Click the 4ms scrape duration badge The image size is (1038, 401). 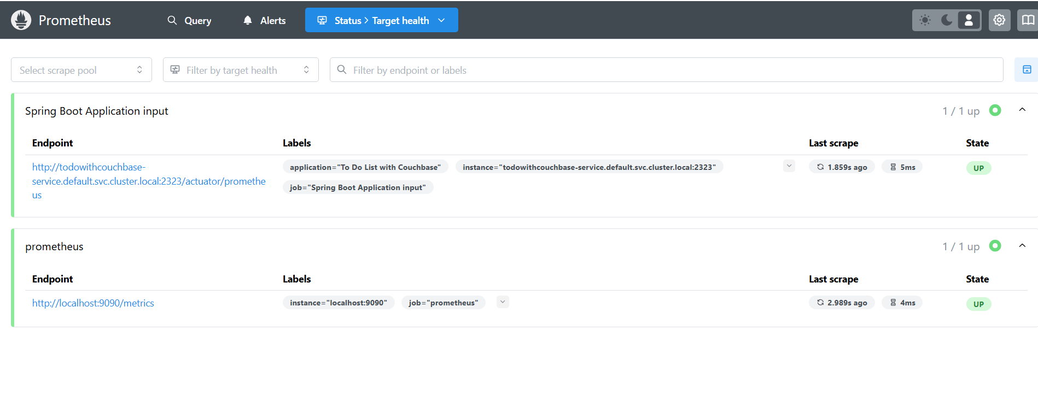[x=902, y=303]
